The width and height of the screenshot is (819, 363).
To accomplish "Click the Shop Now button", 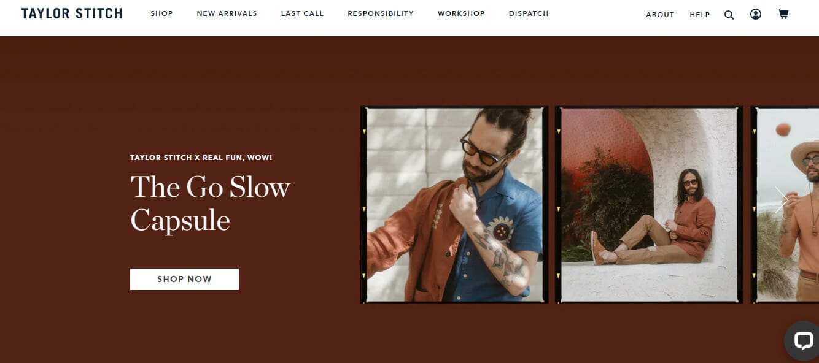I will (x=184, y=279).
